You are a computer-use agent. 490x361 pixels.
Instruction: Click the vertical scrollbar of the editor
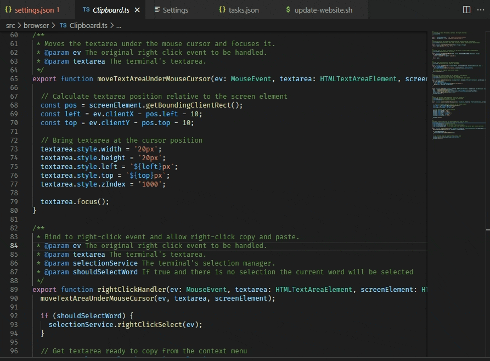(488, 194)
